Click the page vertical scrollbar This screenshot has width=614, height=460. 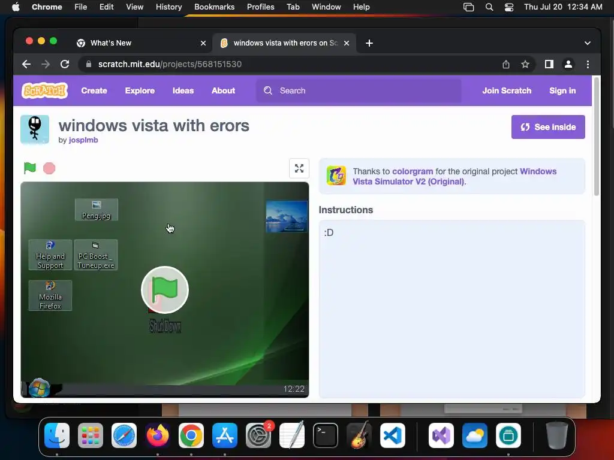[597, 137]
